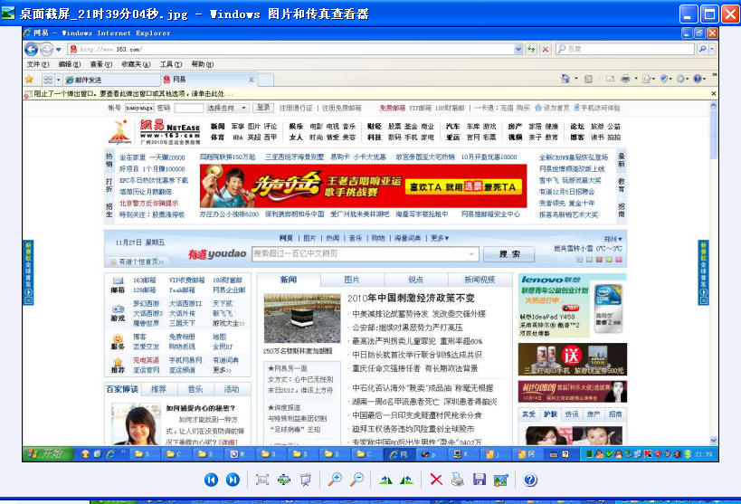The height and width of the screenshot is (504, 741).
Task: Open the IE 收藏夹 menu
Action: (x=136, y=64)
